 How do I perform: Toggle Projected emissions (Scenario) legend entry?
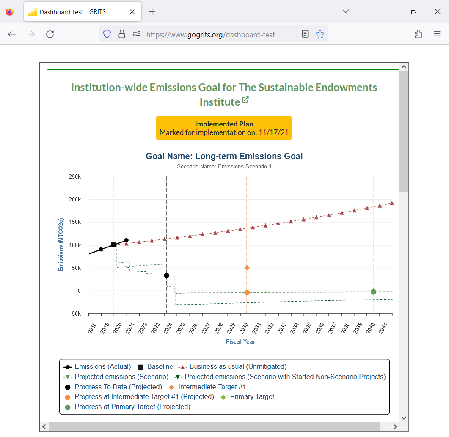coord(116,377)
